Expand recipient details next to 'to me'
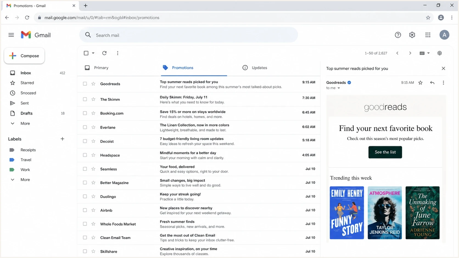 (x=338, y=88)
